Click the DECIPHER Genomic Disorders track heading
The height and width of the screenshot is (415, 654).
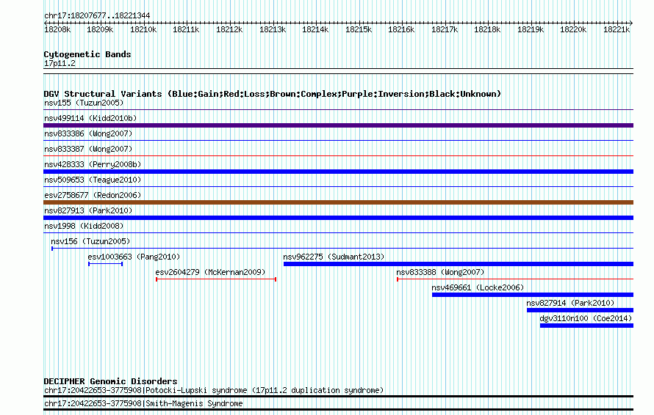[110, 381]
